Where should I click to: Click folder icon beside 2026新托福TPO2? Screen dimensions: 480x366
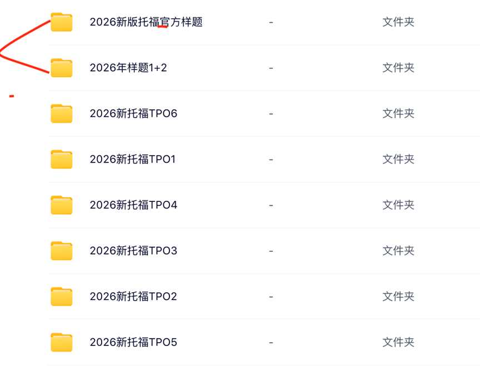(x=62, y=297)
